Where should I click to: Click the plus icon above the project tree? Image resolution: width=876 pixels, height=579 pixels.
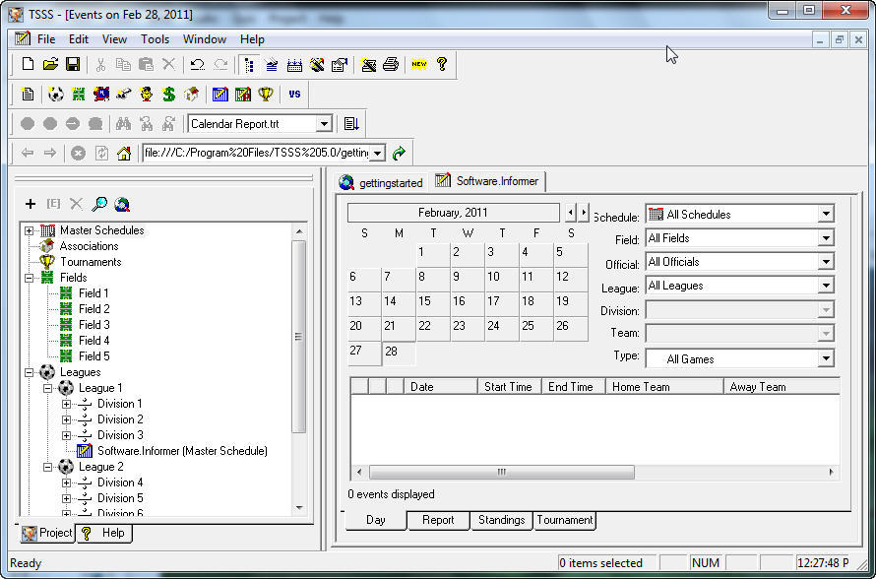point(30,204)
